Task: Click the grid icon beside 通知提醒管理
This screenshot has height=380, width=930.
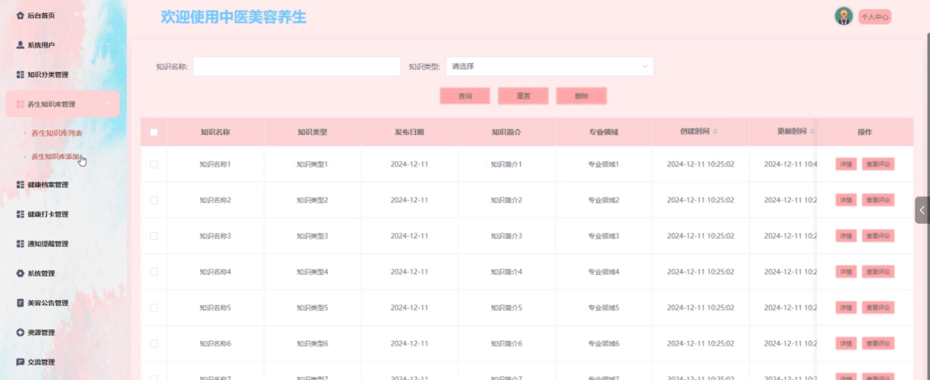Action: pos(20,244)
